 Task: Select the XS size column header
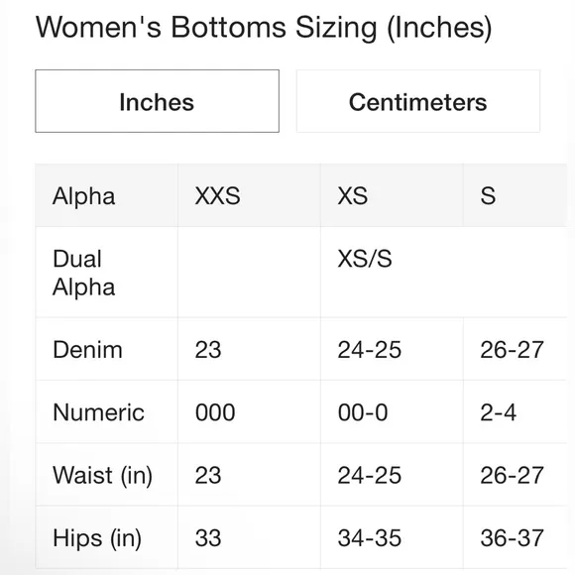pyautogui.click(x=392, y=195)
